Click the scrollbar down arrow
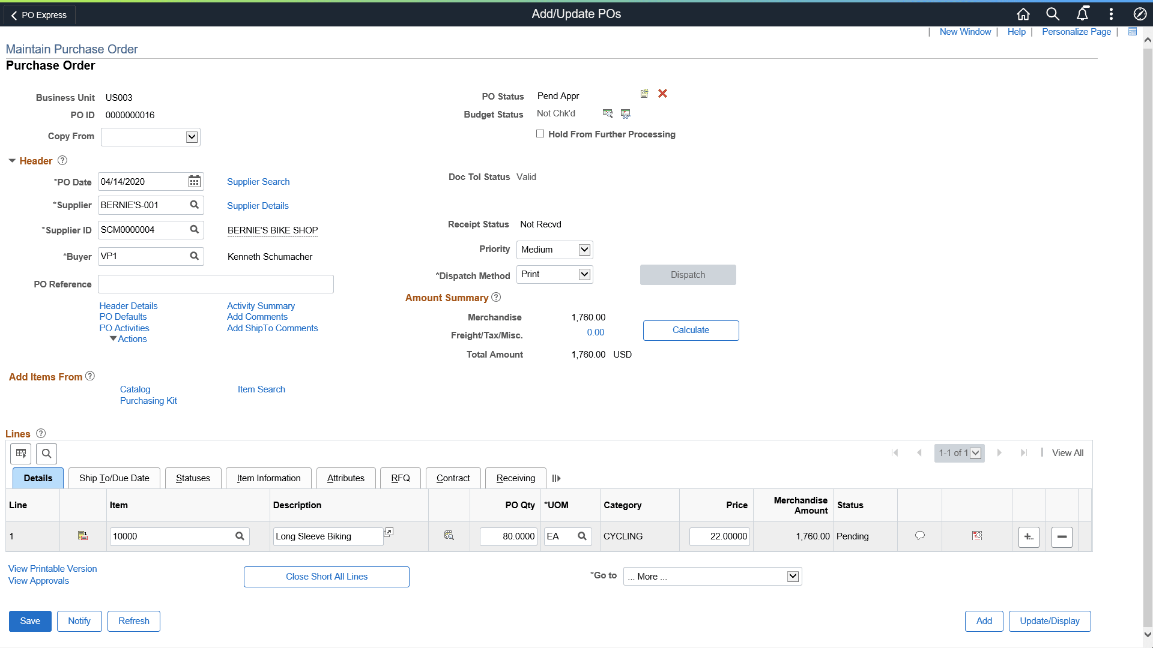The width and height of the screenshot is (1153, 648). pos(1146,634)
